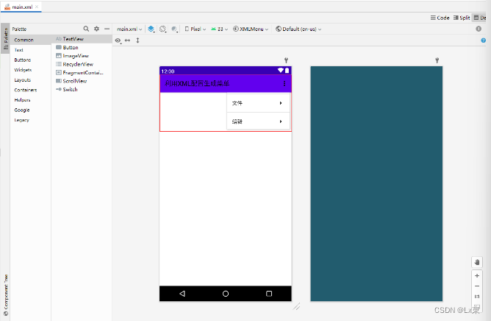Change preview orientation icon
The image size is (491, 321).
click(x=163, y=29)
